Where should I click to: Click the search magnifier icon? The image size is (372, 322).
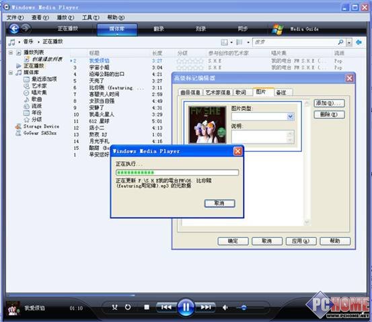click(x=340, y=42)
